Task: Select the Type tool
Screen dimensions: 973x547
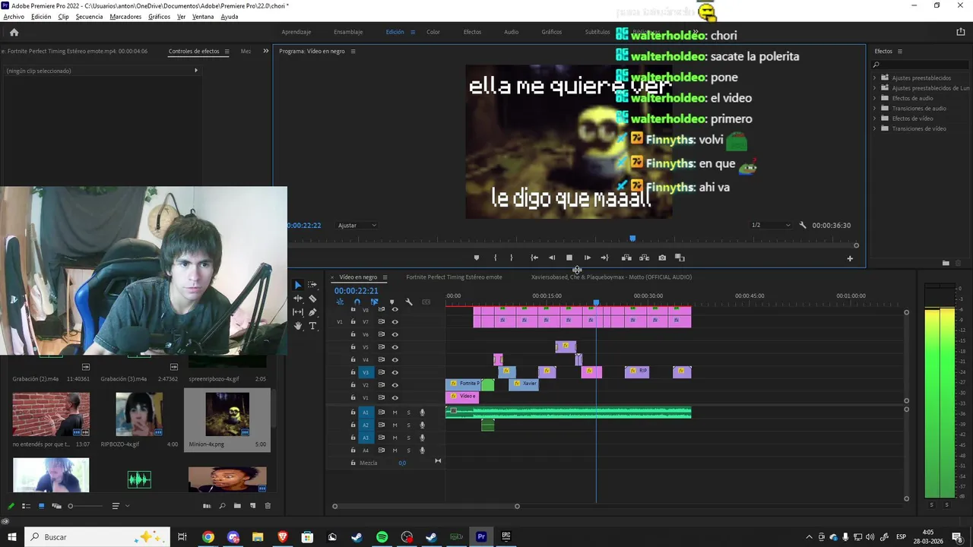Action: pos(312,326)
